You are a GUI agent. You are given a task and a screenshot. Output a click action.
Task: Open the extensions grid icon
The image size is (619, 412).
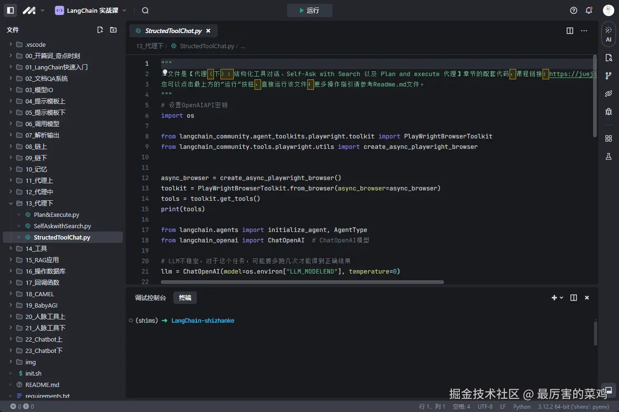(x=608, y=138)
